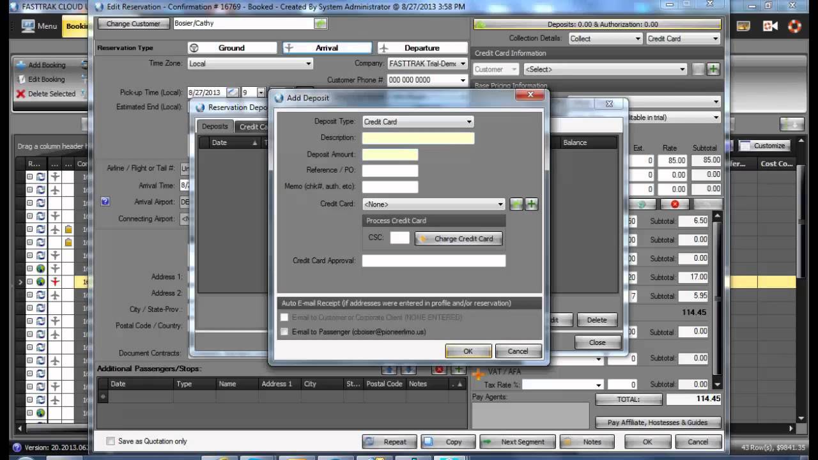Image resolution: width=818 pixels, height=460 pixels.
Task: Click the lifebuoy help icon in main toolbar
Action: 794,26
